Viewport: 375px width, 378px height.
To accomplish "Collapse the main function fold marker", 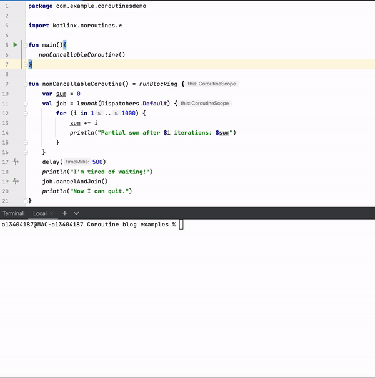I will pyautogui.click(x=26, y=45).
